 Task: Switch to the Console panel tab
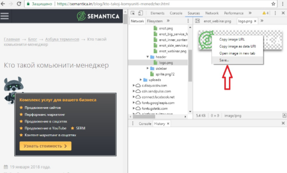[176, 13]
